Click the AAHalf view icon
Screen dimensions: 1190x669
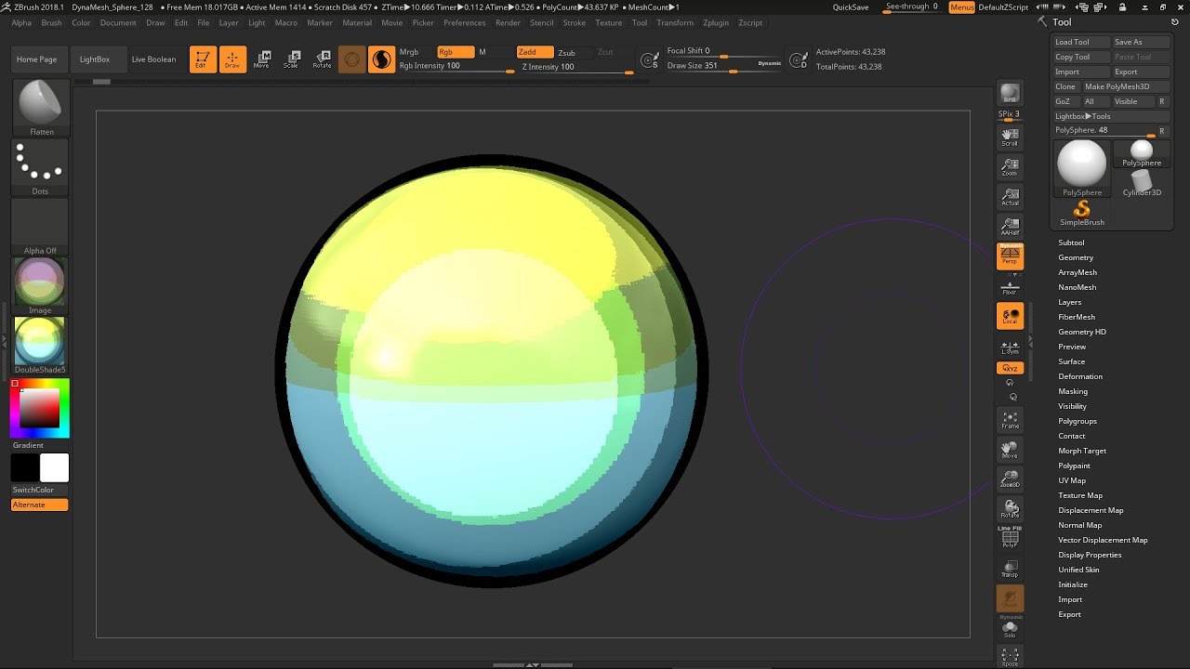1010,226
